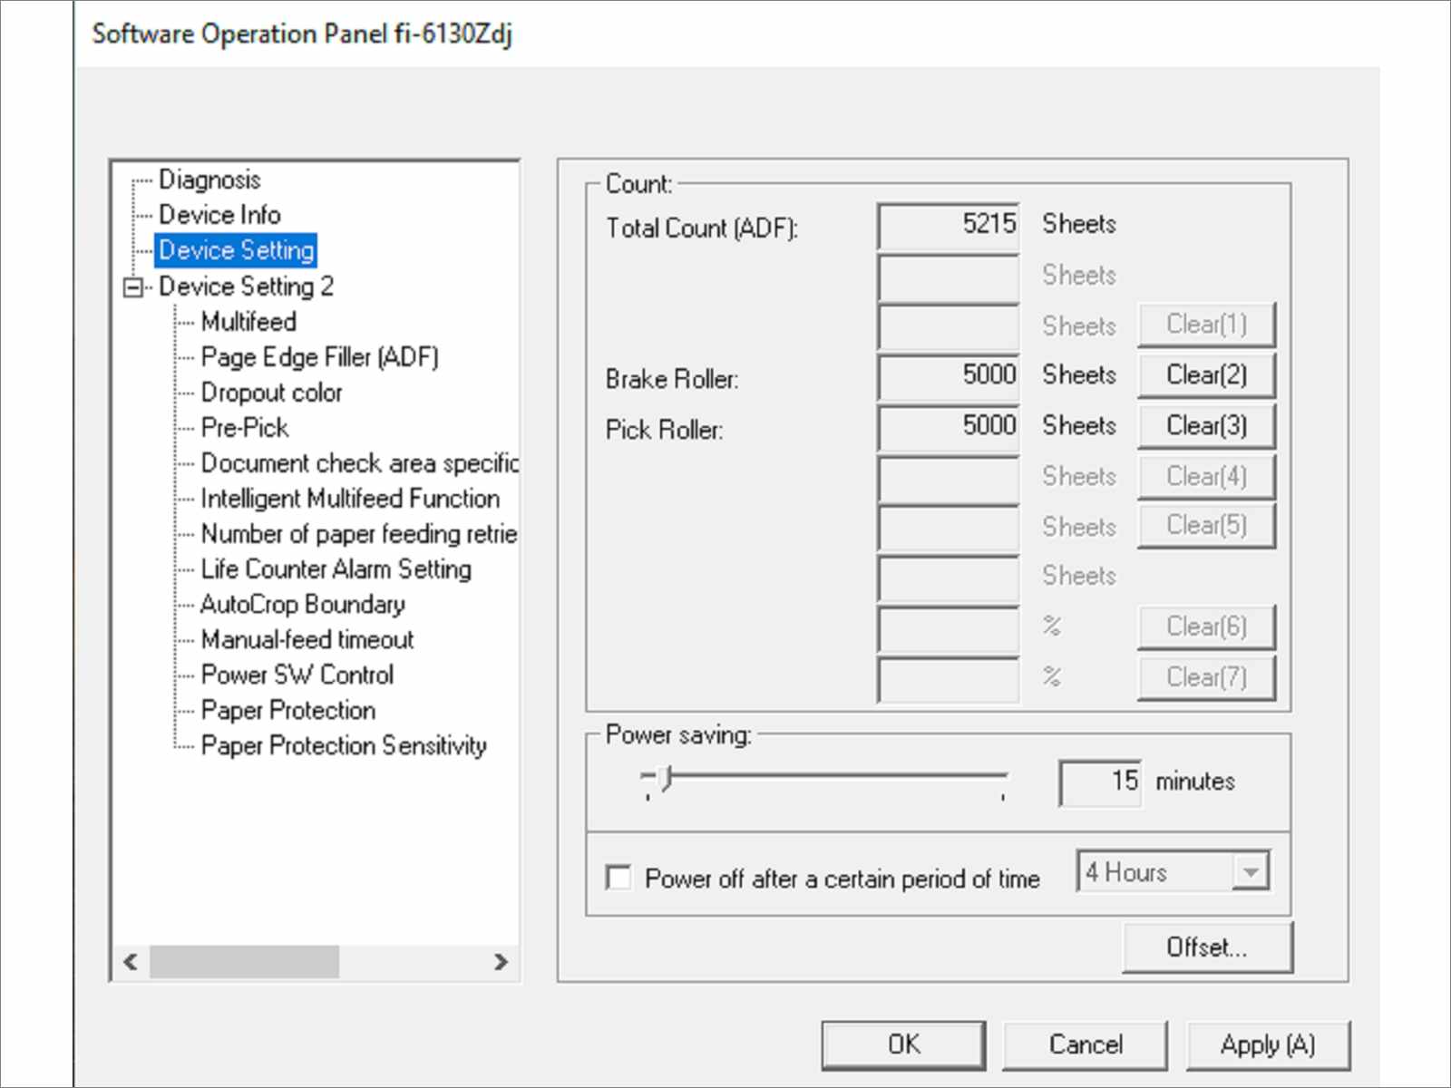Click the Power saving slider thumb
Viewport: 1451px width, 1088px height.
point(666,778)
